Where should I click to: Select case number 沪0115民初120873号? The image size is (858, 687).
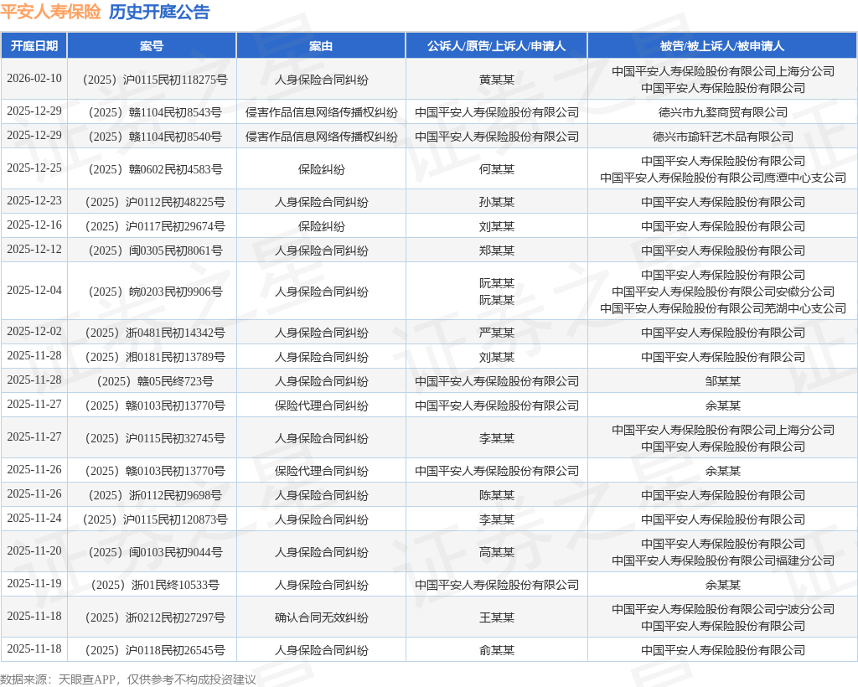[155, 519]
